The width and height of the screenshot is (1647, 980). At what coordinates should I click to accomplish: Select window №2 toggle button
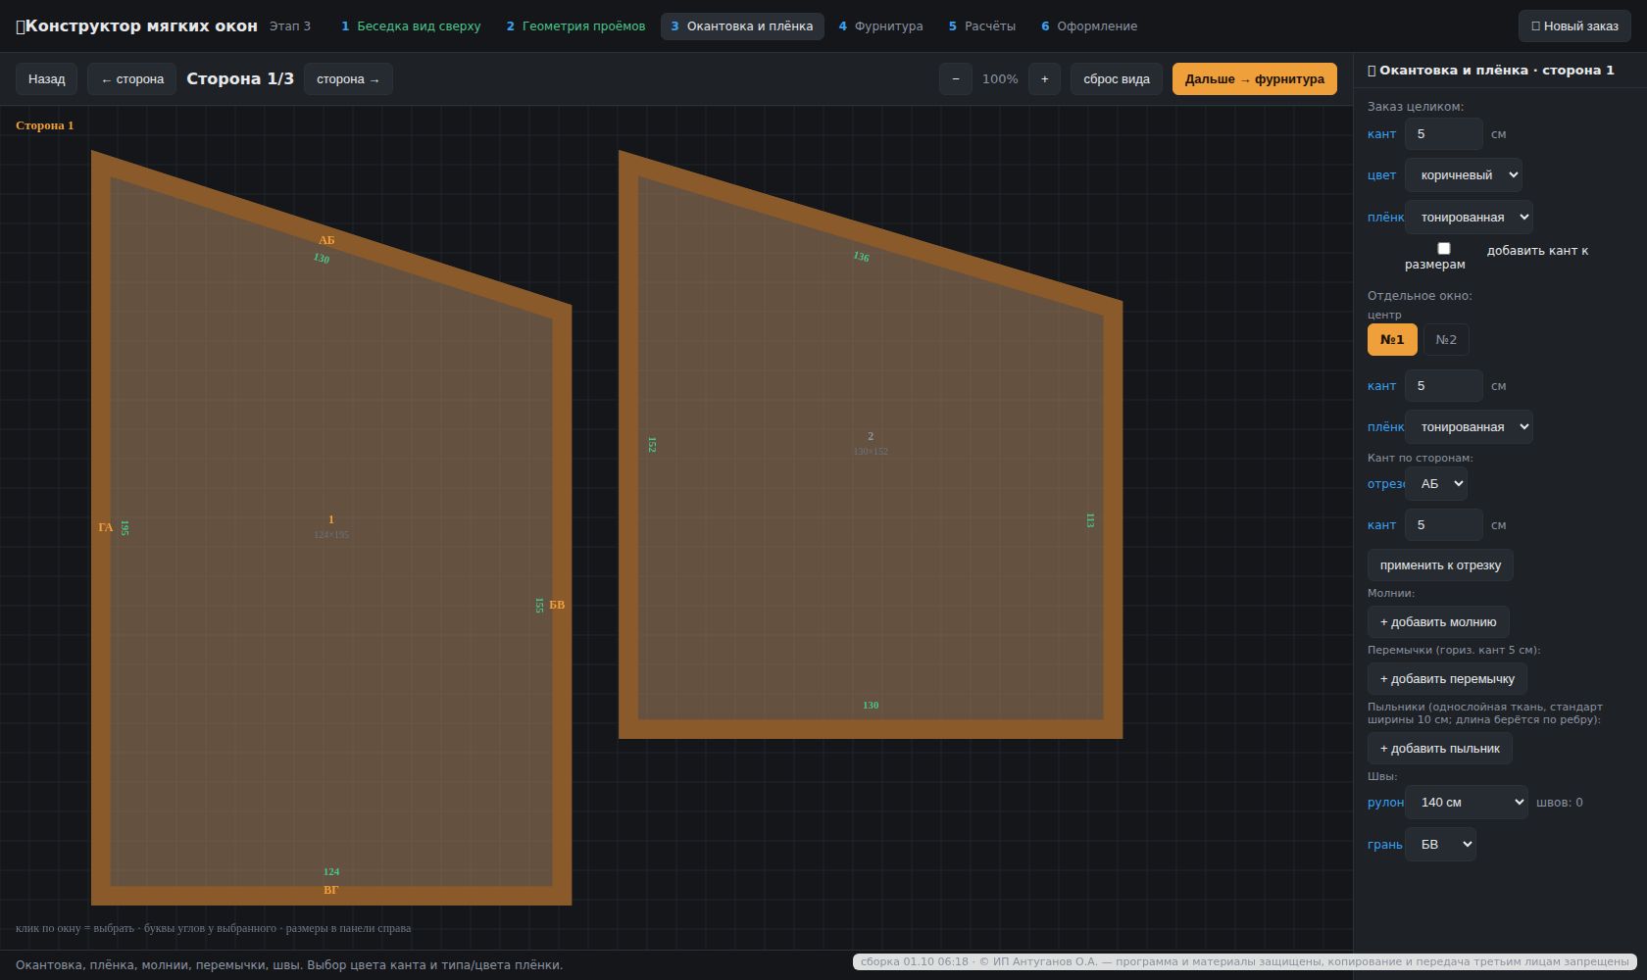(x=1446, y=340)
